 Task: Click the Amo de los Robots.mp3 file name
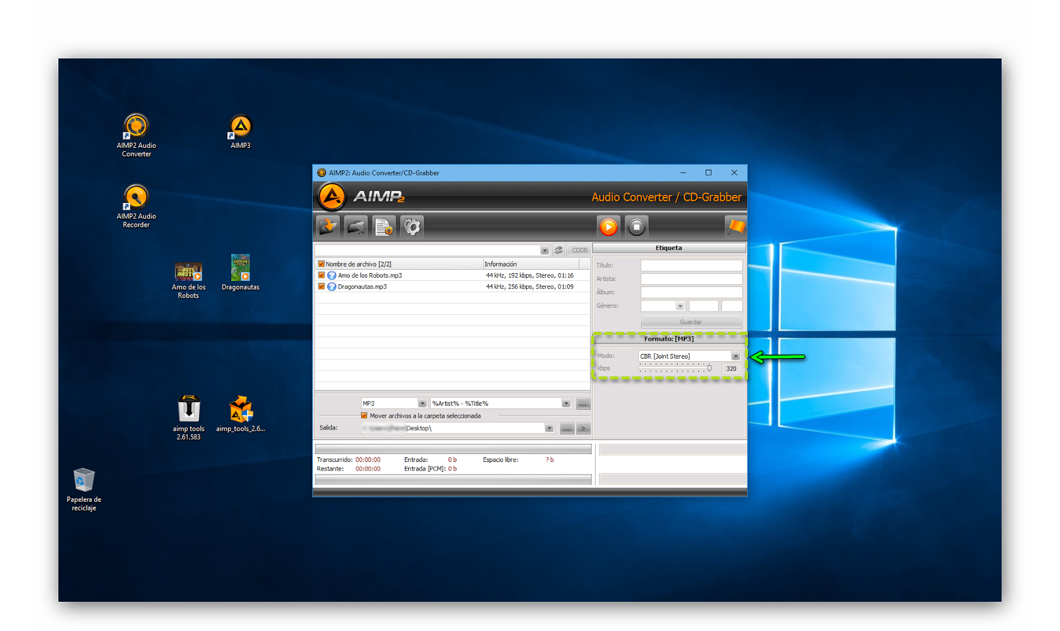[370, 275]
